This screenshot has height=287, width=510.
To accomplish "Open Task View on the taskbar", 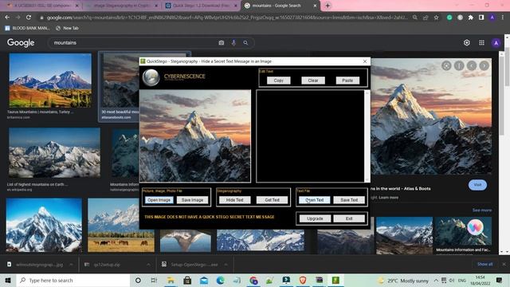I will [x=154, y=280].
